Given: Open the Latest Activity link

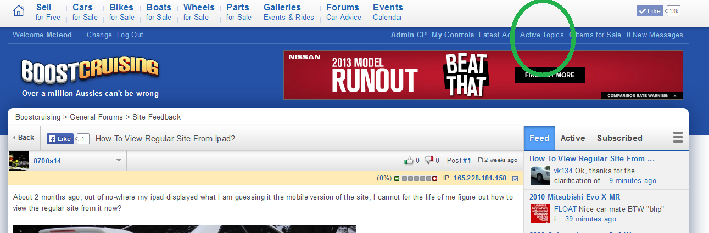Looking at the screenshot, I should (x=496, y=35).
